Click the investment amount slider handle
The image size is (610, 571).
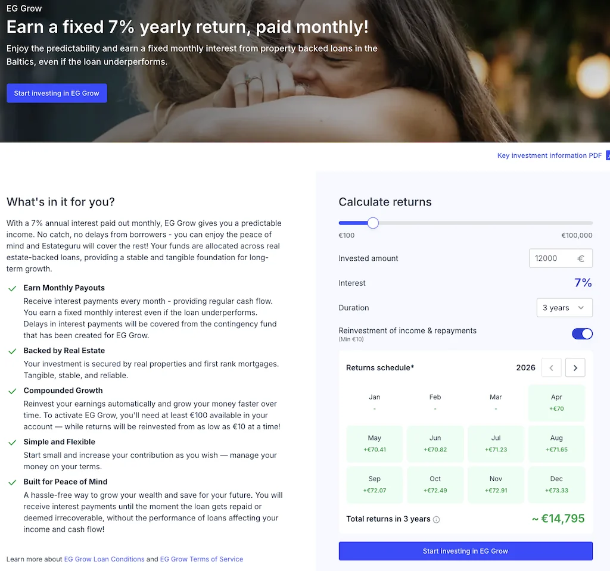373,223
